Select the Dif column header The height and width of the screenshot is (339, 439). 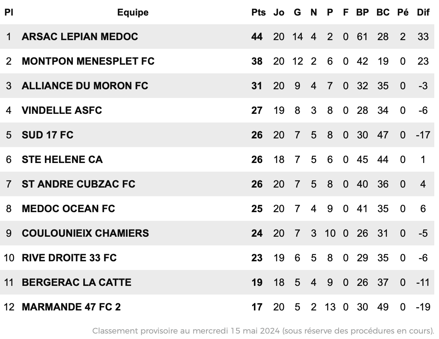[x=423, y=12]
